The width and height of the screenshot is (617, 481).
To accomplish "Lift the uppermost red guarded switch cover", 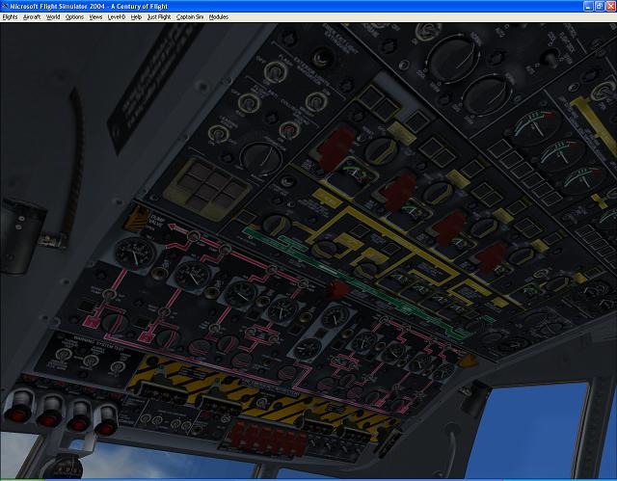I will click(335, 148).
